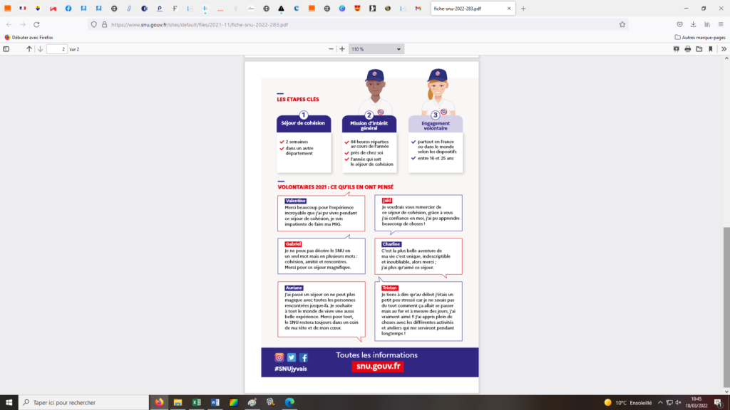730x410 pixels.
Task: Click the page number input field
Action: click(56, 49)
